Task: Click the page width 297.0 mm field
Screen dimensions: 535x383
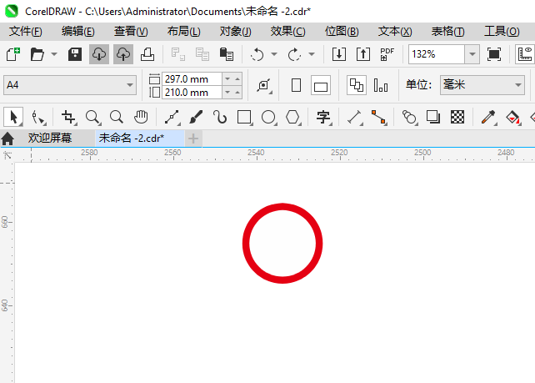Action: (x=192, y=79)
